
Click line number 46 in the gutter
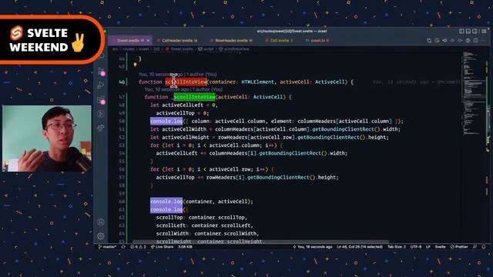(122, 82)
